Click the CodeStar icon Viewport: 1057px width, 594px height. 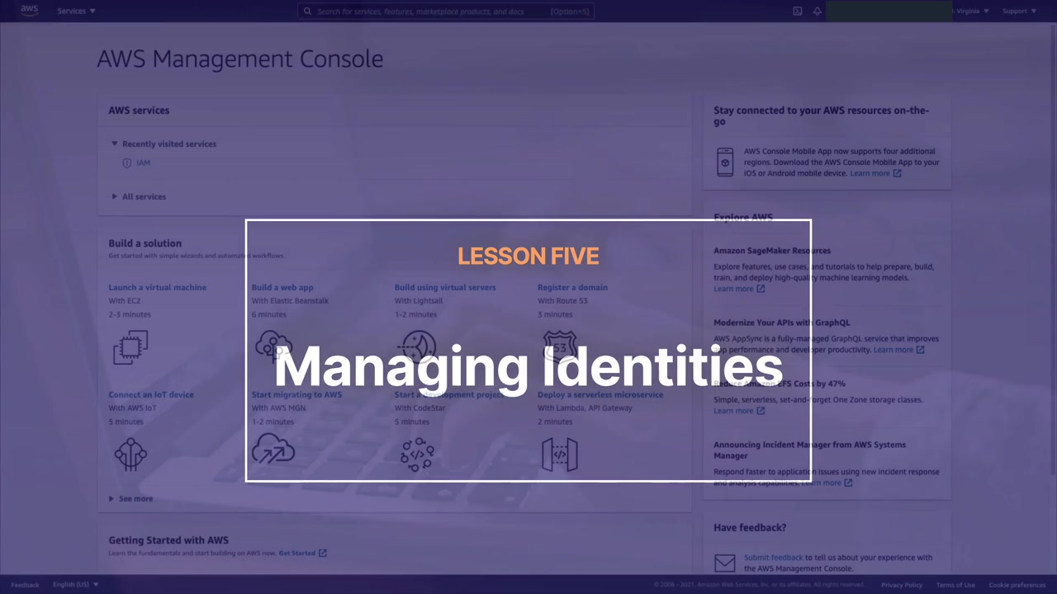click(x=417, y=455)
